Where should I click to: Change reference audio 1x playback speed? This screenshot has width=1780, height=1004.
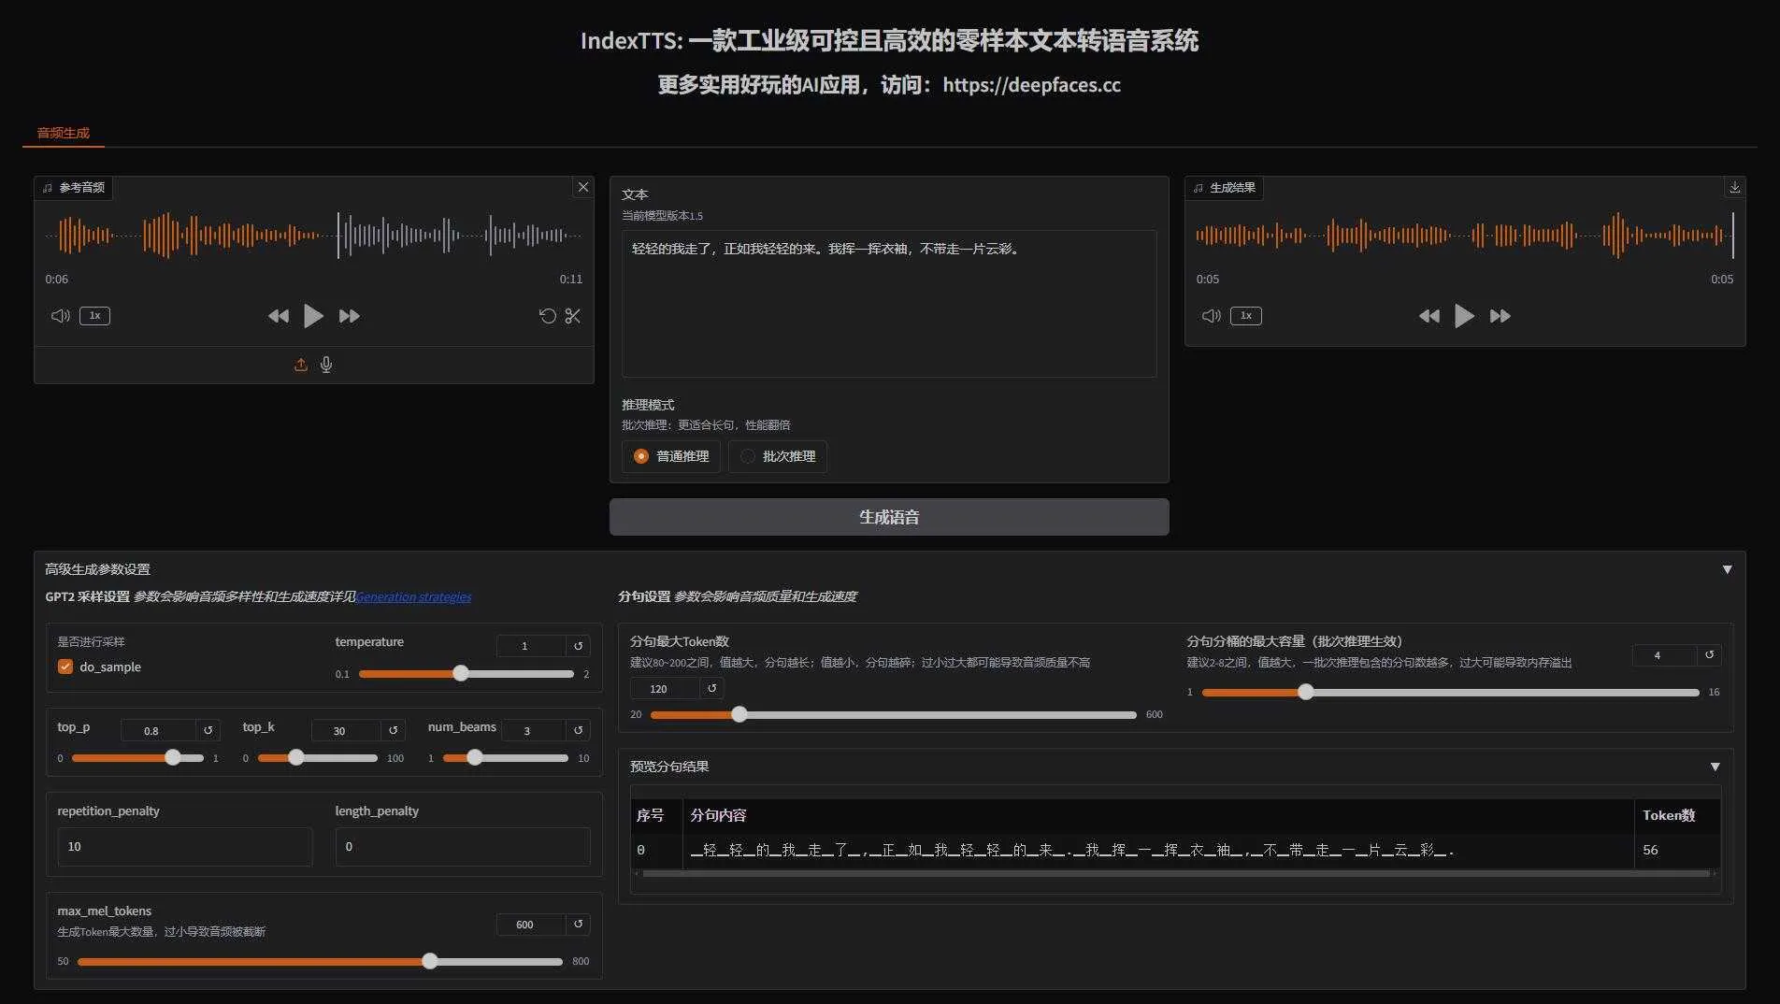tap(94, 316)
